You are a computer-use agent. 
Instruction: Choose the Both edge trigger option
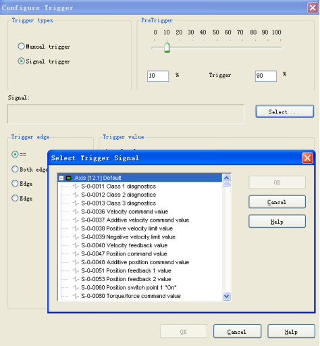pyautogui.click(x=15, y=169)
